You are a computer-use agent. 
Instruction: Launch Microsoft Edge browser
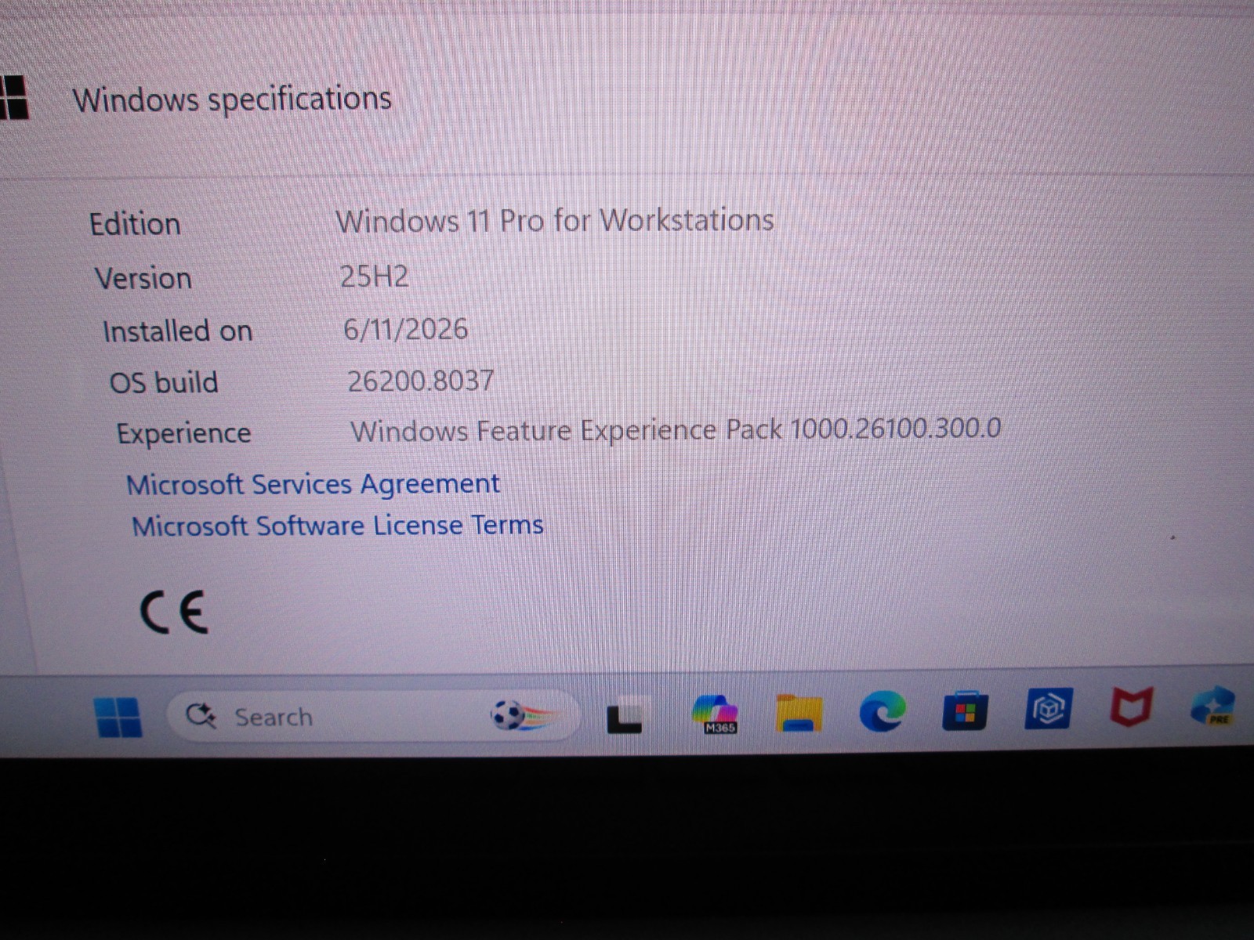tap(882, 710)
